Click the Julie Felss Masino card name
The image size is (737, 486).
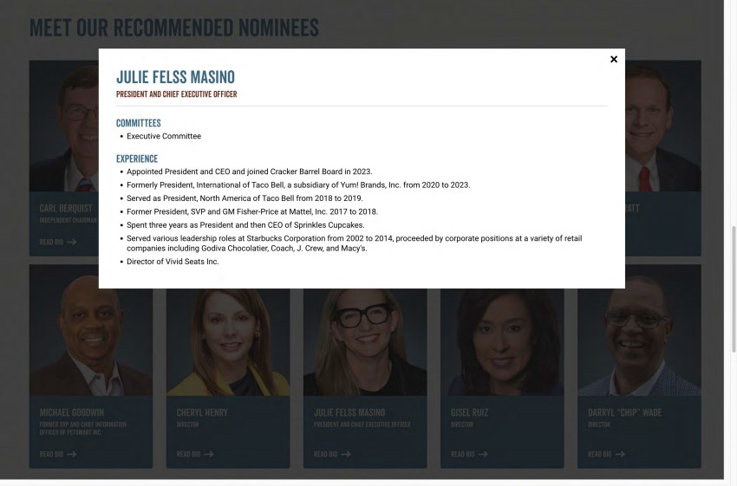coord(349,412)
